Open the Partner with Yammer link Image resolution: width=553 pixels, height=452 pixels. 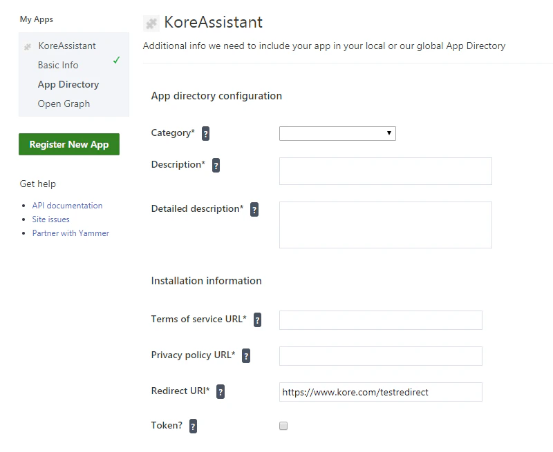pos(71,233)
